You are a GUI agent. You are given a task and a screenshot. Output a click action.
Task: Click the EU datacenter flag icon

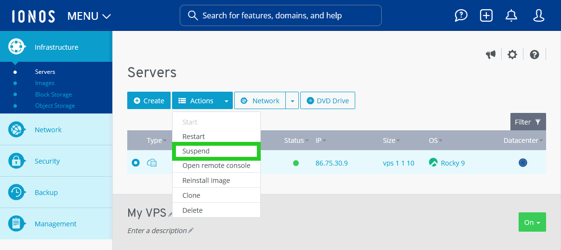(x=523, y=163)
